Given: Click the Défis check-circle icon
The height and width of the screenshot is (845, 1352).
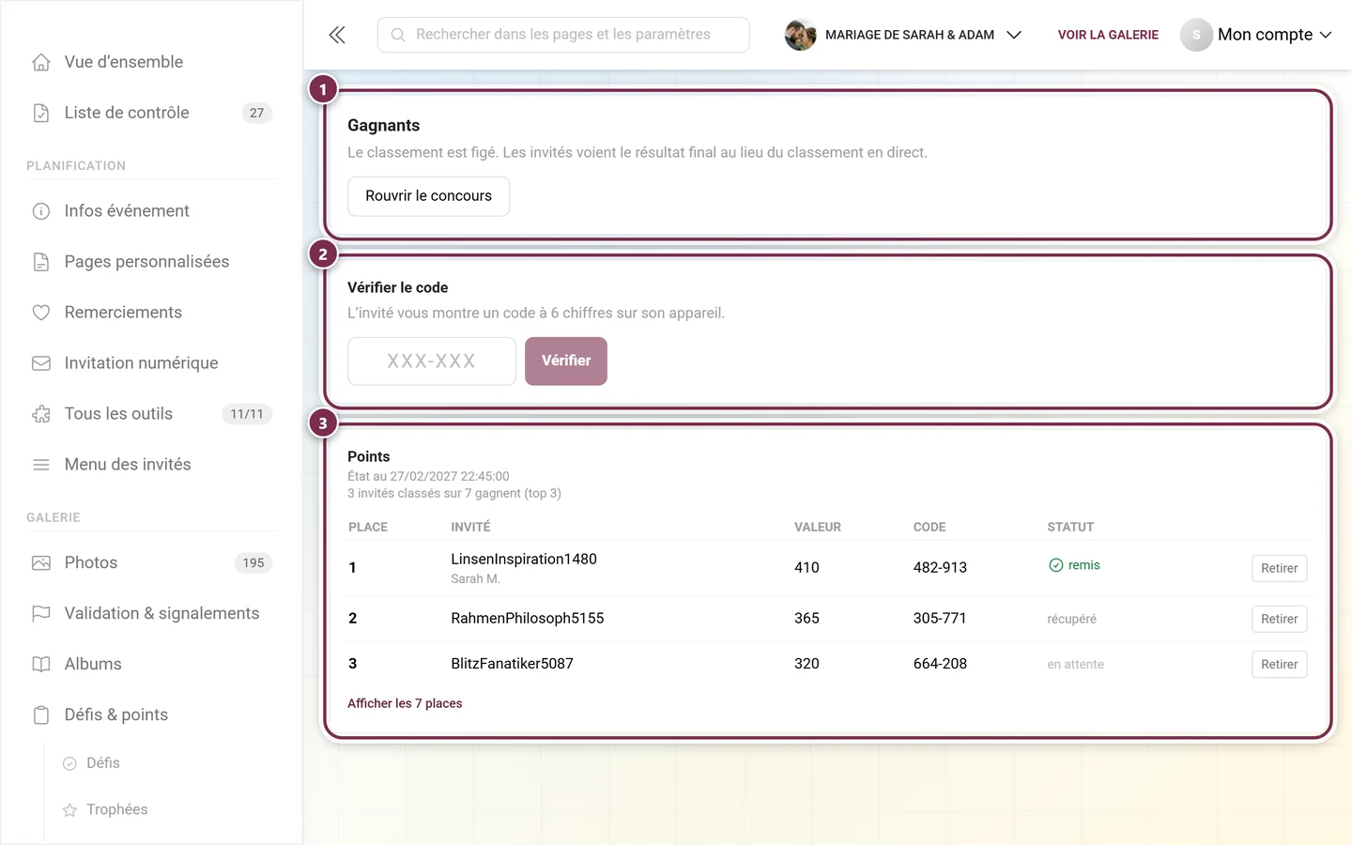Looking at the screenshot, I should click(69, 763).
